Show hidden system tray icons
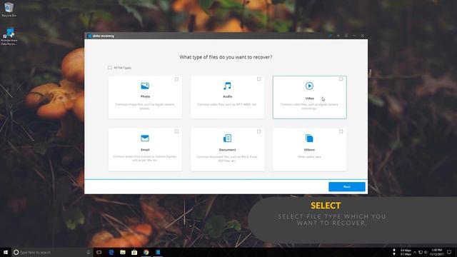The height and width of the screenshot is (257, 457). click(x=415, y=252)
